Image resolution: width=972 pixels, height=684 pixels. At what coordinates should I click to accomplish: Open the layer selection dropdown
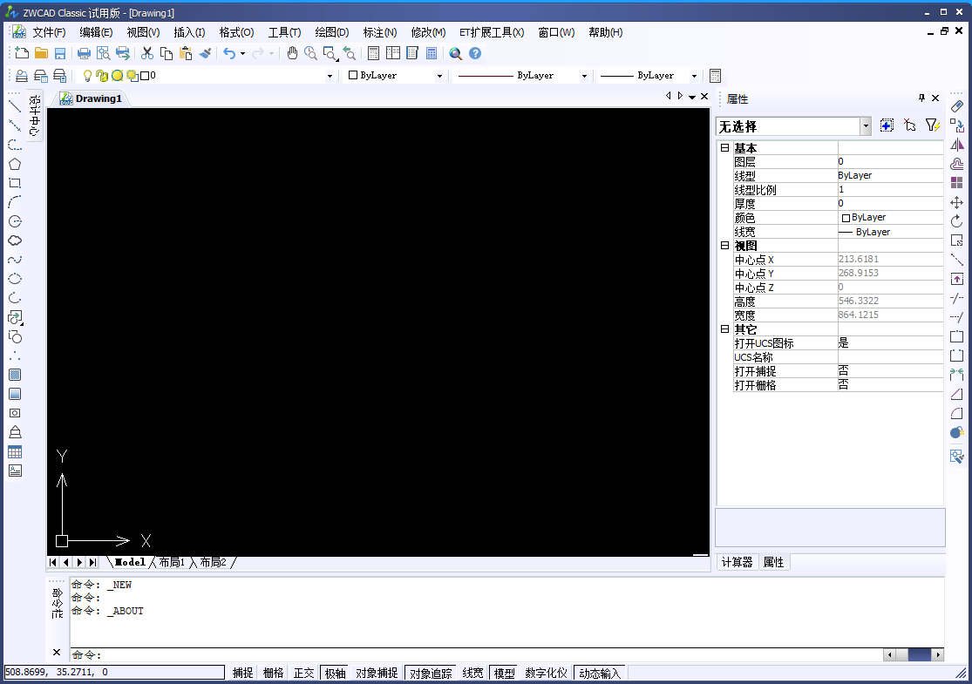coord(330,75)
